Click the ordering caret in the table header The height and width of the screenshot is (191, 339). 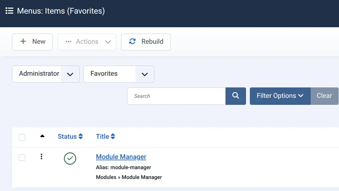(x=42, y=136)
